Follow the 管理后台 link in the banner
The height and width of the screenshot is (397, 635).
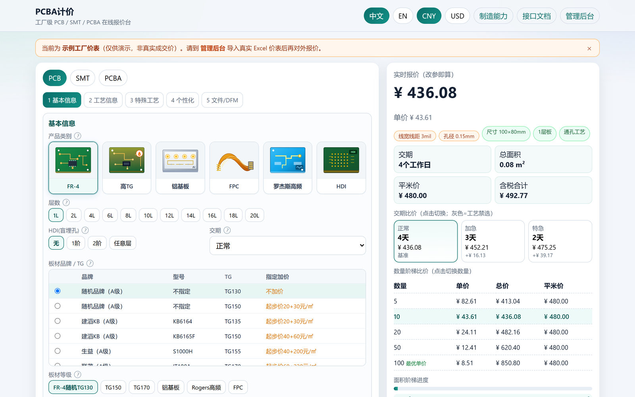coord(213,48)
